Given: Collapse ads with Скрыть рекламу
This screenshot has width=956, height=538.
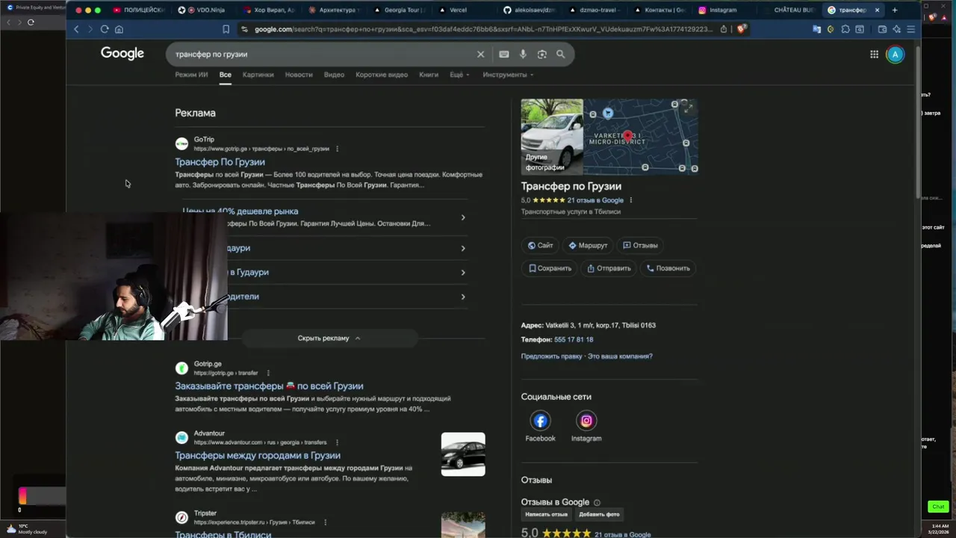Looking at the screenshot, I should pyautogui.click(x=329, y=338).
